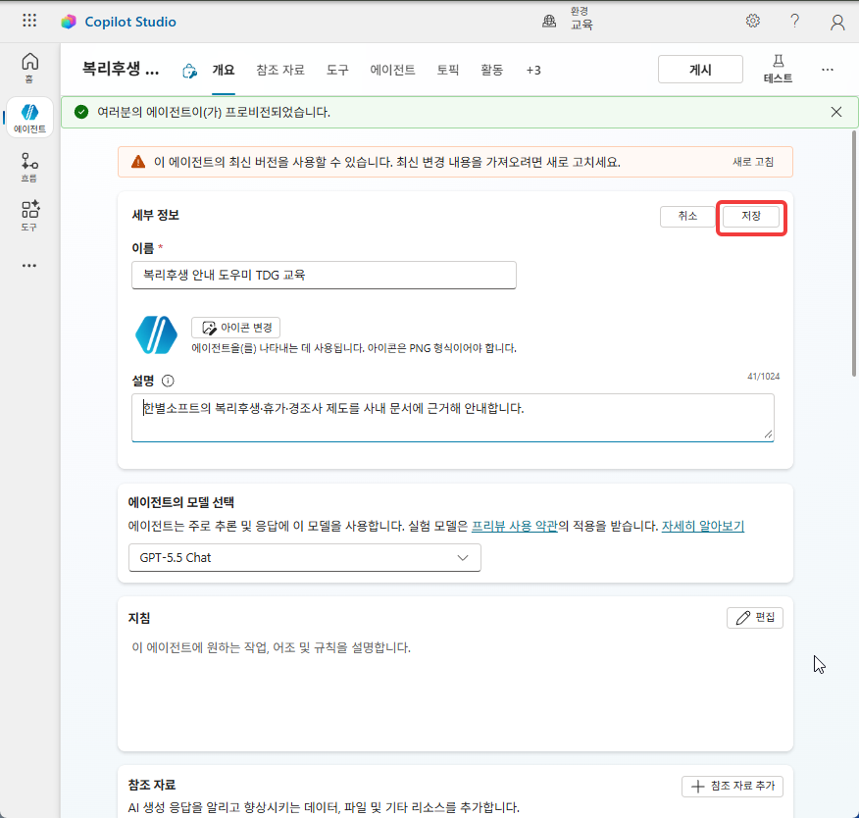
Task: Click the agent's blue avatar icon
Action: point(156,334)
